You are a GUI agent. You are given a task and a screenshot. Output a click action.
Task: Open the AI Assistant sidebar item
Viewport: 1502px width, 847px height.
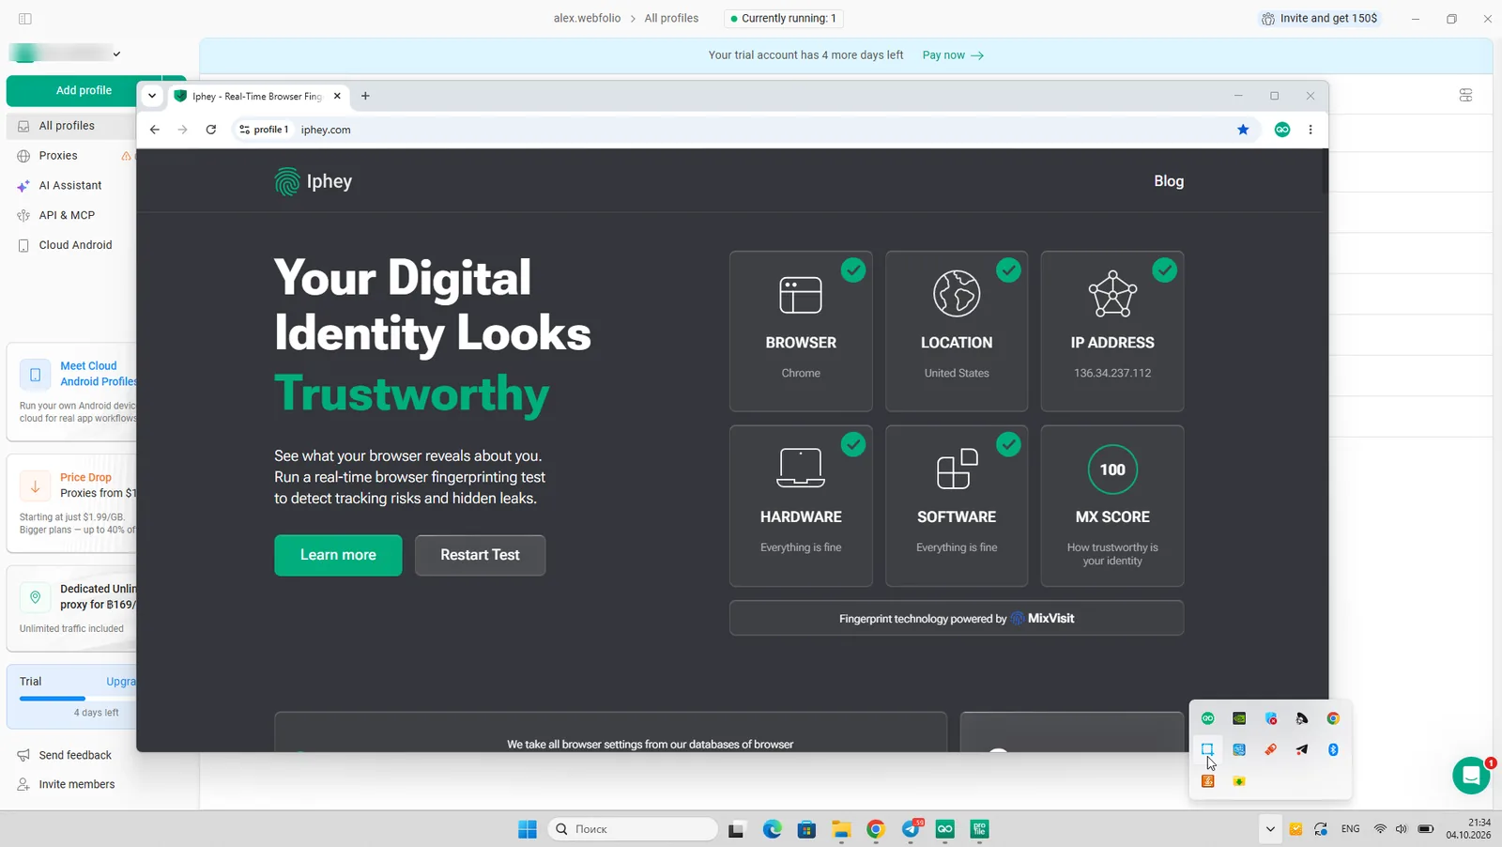pyautogui.click(x=71, y=186)
